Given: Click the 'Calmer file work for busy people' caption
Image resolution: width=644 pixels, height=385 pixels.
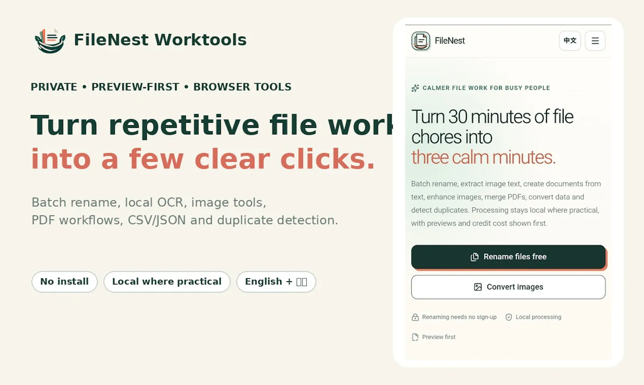Looking at the screenshot, I should [x=486, y=88].
